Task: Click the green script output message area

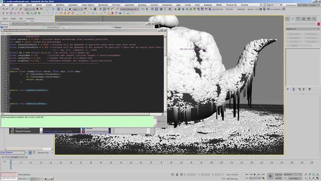Action: click(77, 121)
